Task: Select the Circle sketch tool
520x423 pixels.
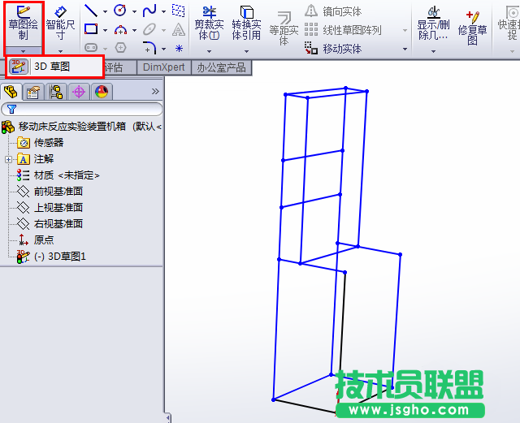Action: [x=120, y=11]
